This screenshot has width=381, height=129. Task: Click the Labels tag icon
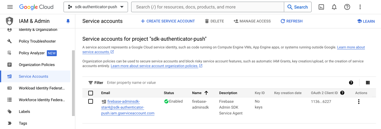pos(10,112)
